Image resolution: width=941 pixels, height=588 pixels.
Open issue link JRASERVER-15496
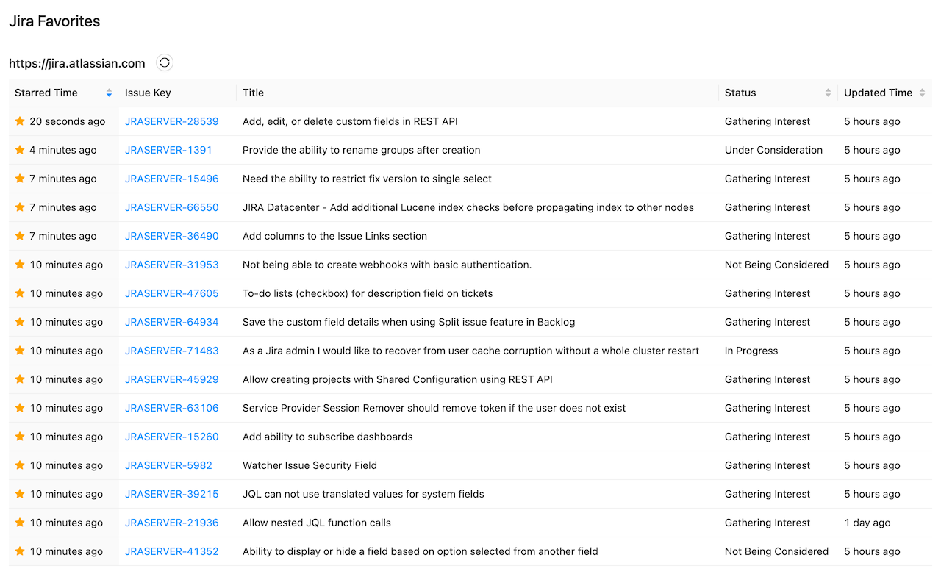[x=171, y=179]
